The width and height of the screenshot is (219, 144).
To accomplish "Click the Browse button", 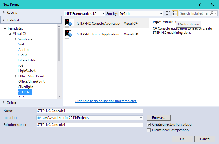I will 159,118.
